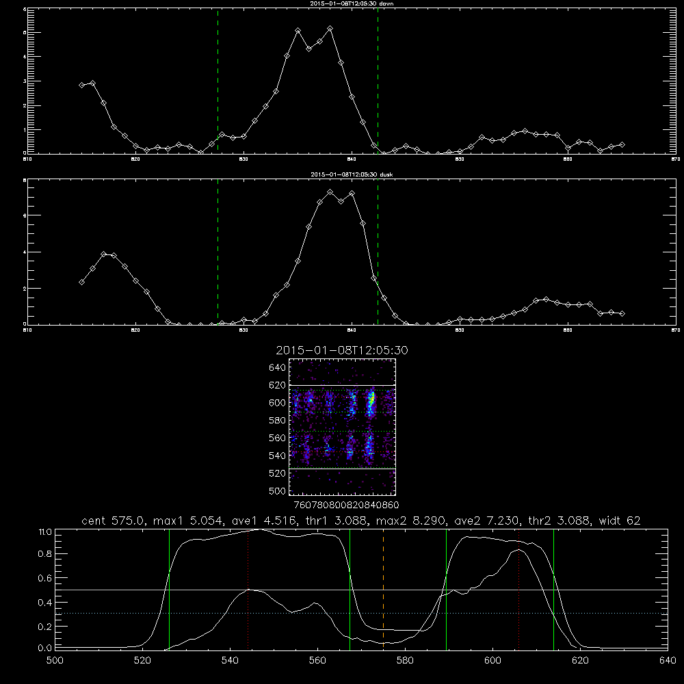Click the 520 label on spectral image y-axis

278,473
